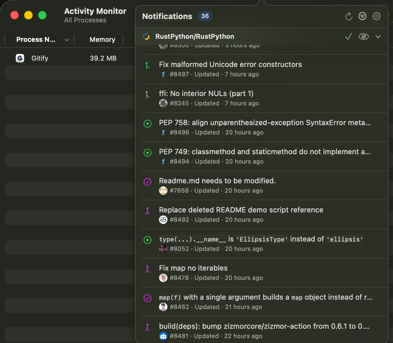Click the closed issue icon for map(f) notification
393x343 pixels.
coord(148,298)
